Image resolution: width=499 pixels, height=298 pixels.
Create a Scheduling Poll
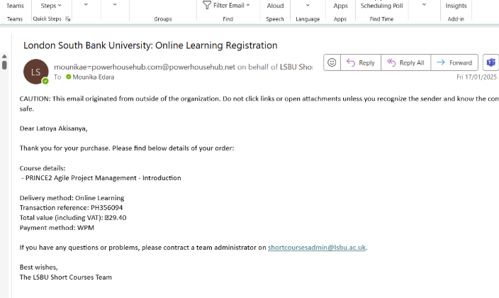point(381,6)
